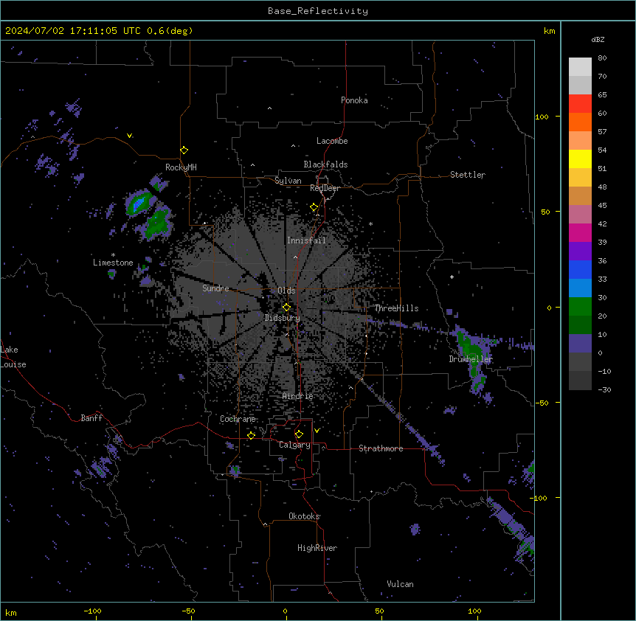Screen dimensions: 636x621
Task: Click the Sylvan label
Action: [288, 181]
